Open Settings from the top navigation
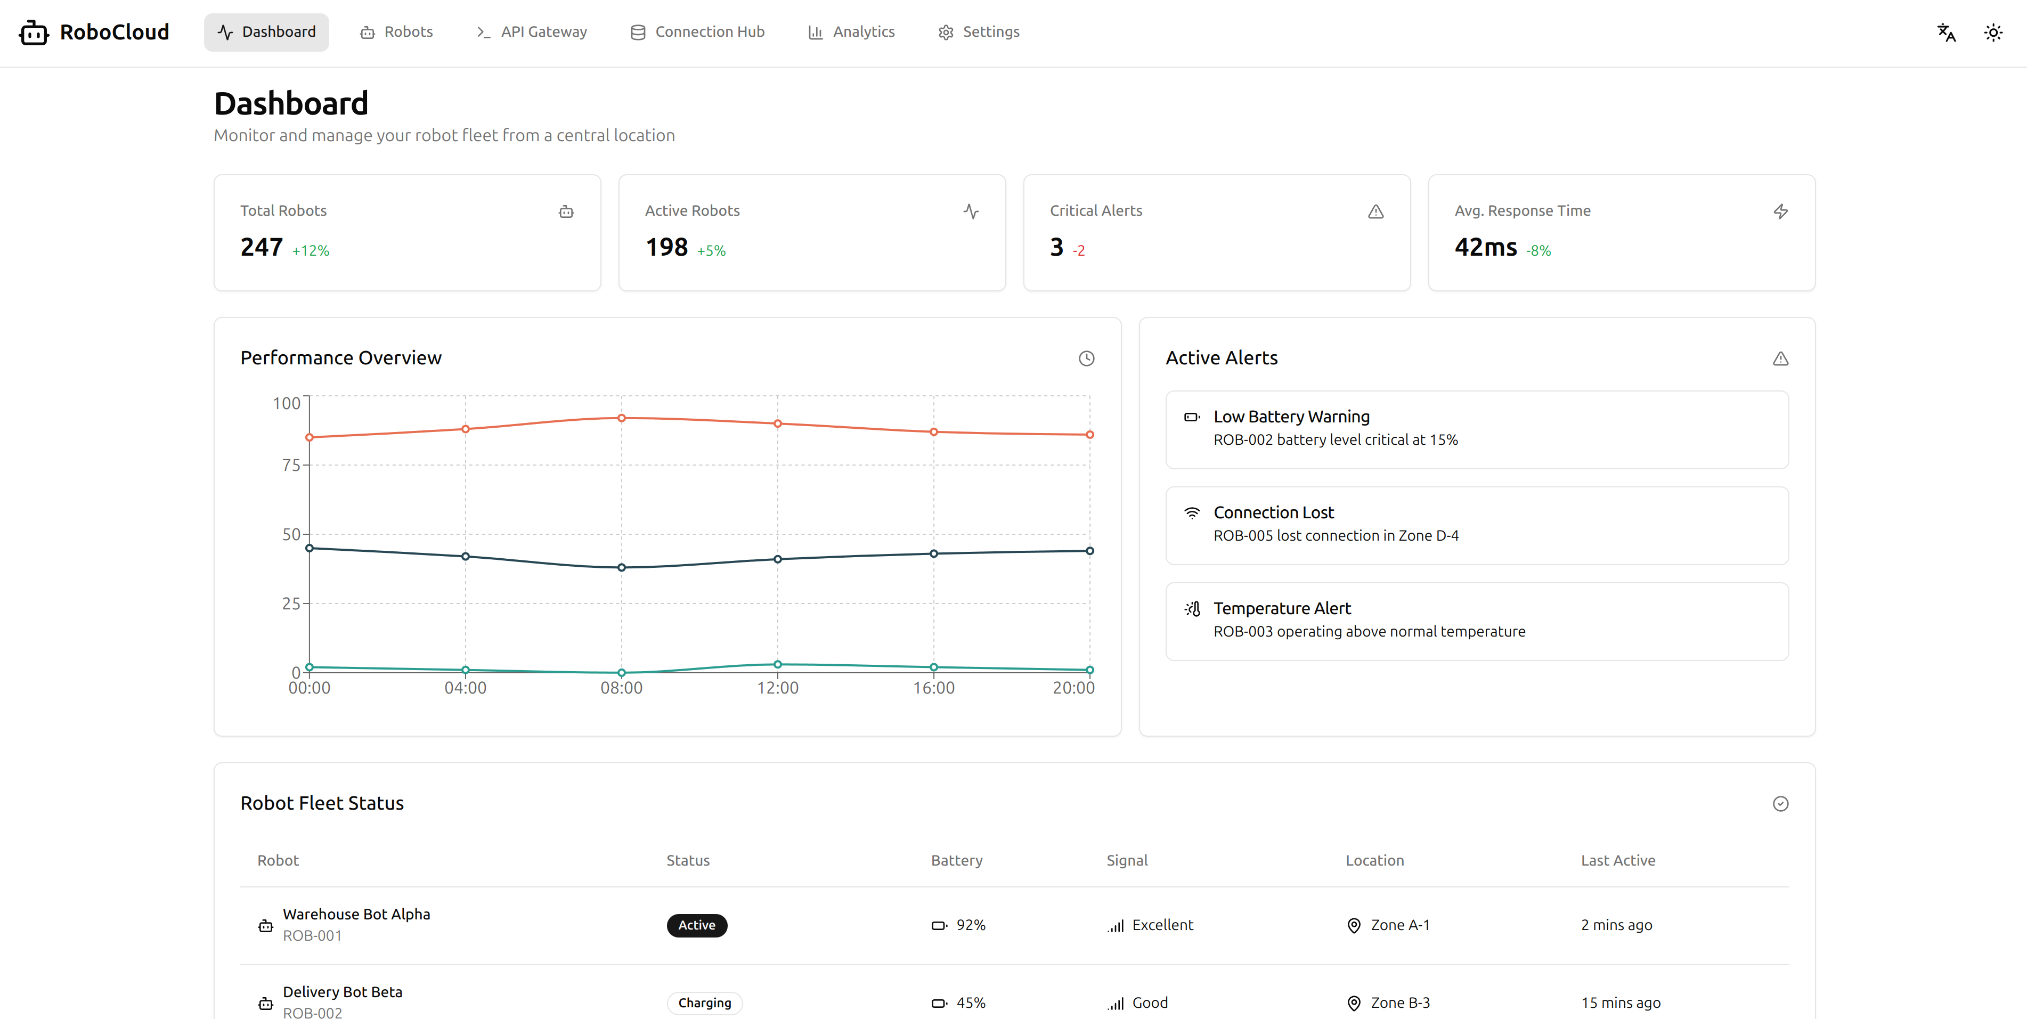The image size is (2027, 1019). point(979,32)
